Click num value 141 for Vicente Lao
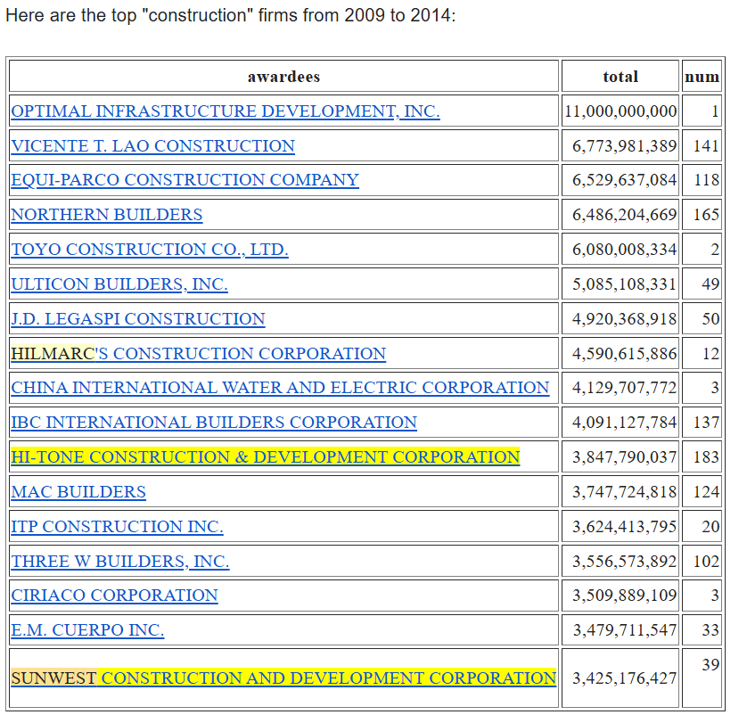The width and height of the screenshot is (747, 723). click(x=706, y=146)
